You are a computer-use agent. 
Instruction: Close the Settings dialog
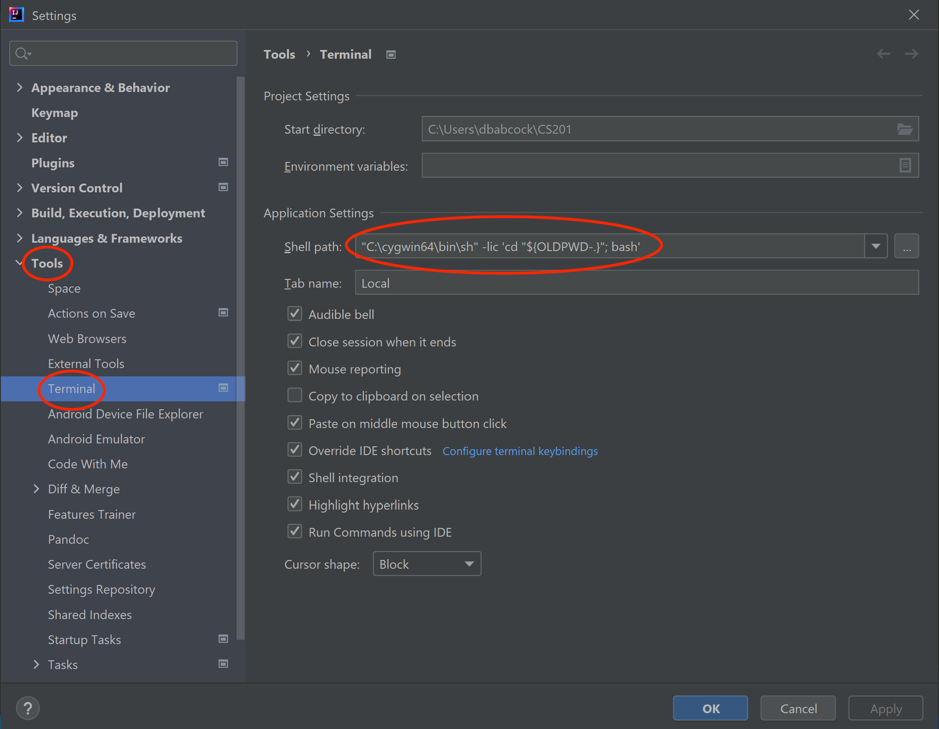(914, 15)
